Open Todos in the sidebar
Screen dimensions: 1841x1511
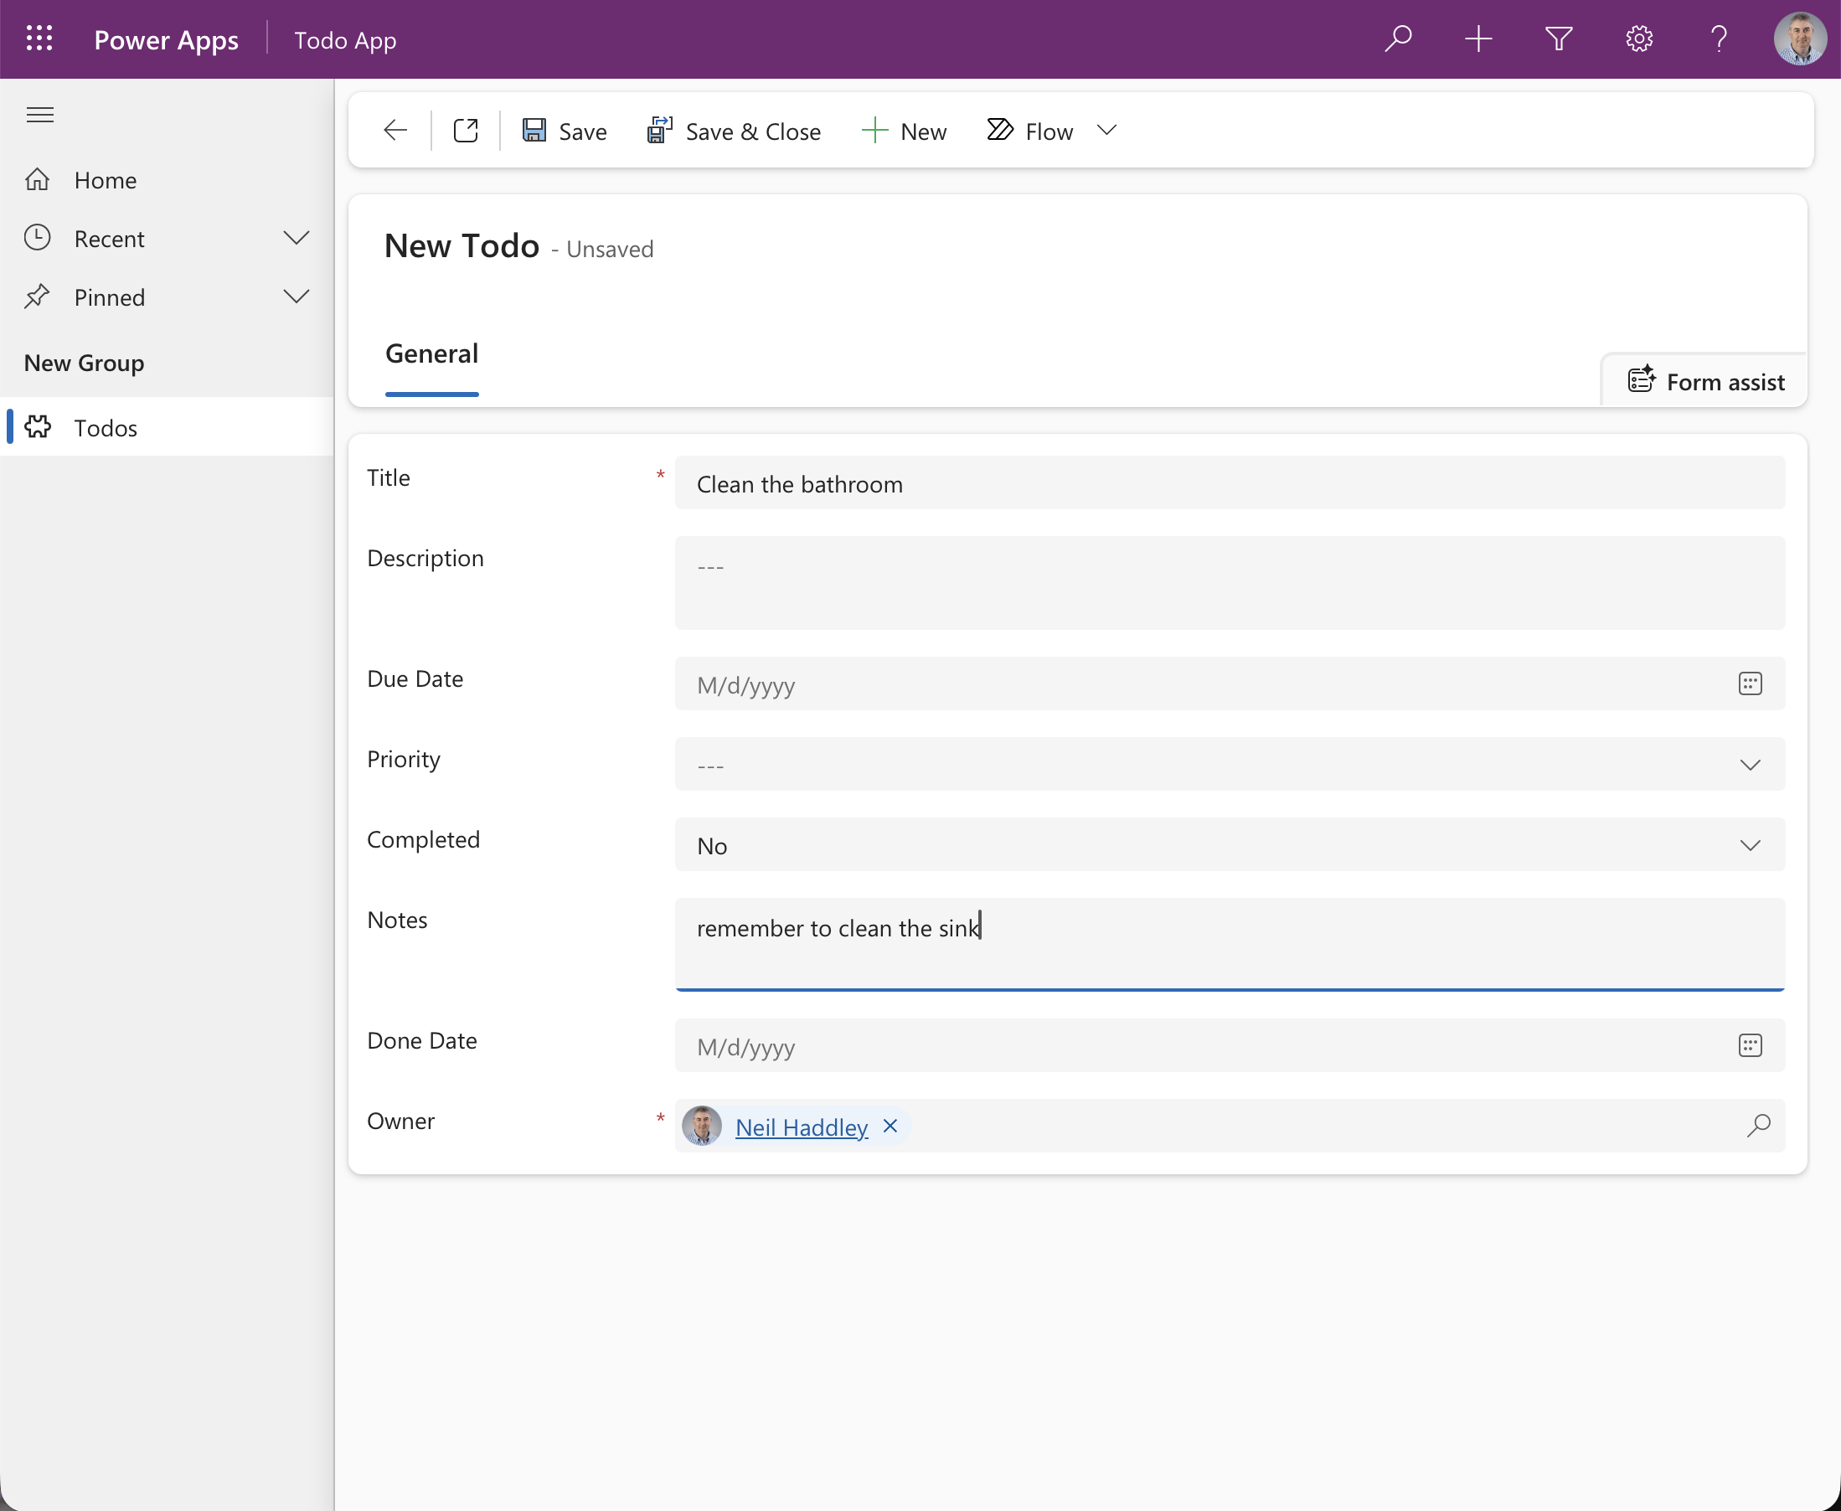point(166,426)
